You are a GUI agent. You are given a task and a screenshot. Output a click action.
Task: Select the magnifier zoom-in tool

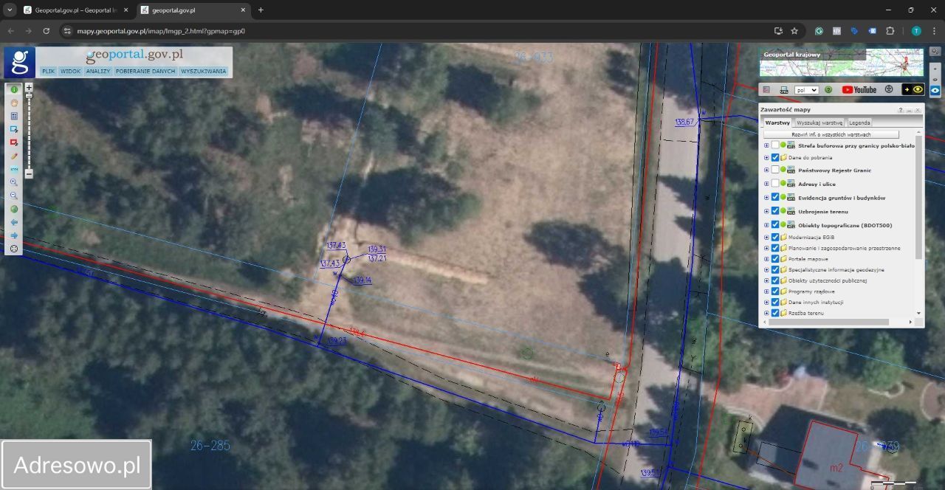pyautogui.click(x=14, y=182)
